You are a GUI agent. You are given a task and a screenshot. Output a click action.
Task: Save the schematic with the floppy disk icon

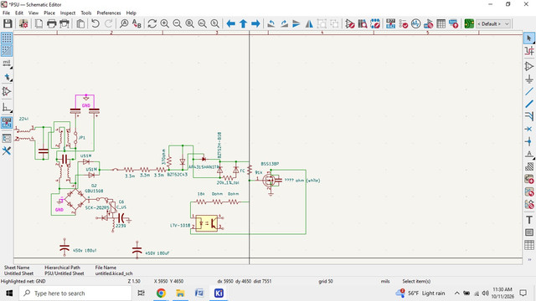click(x=8, y=23)
